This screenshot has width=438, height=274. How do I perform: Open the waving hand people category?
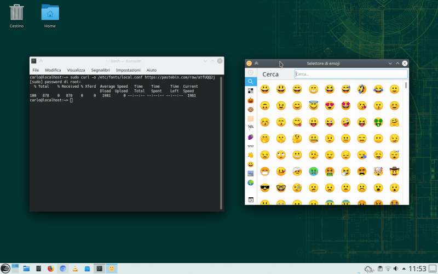[251, 155]
